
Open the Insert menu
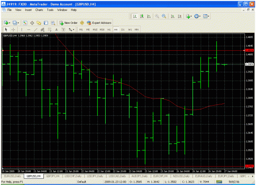pyautogui.click(x=28, y=10)
